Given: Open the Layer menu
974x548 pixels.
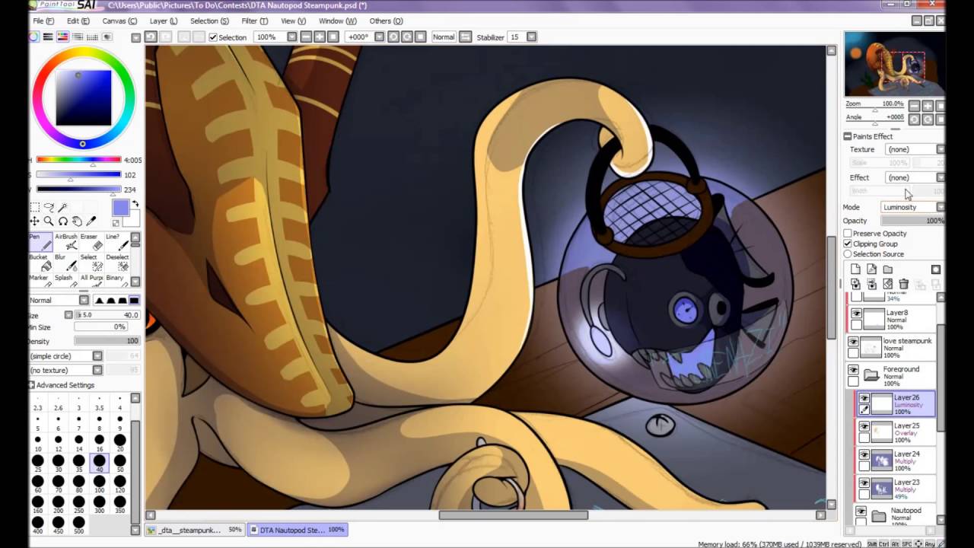Looking at the screenshot, I should pyautogui.click(x=164, y=21).
